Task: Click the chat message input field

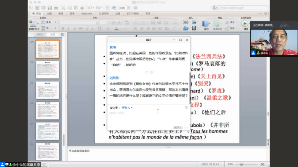Action: click(x=146, y=113)
